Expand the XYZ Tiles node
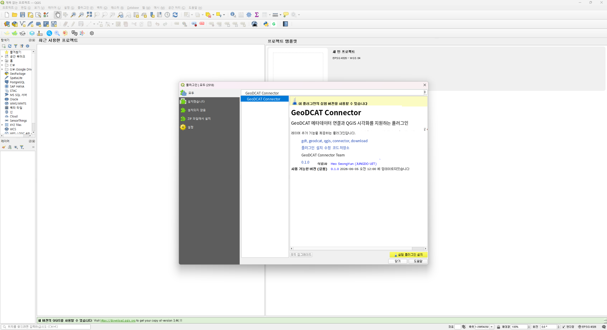 tap(2, 125)
